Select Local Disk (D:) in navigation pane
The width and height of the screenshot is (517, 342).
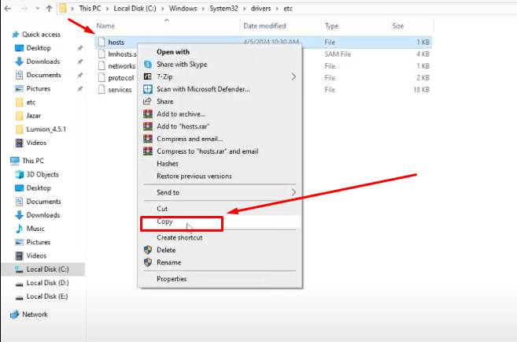coord(47,282)
